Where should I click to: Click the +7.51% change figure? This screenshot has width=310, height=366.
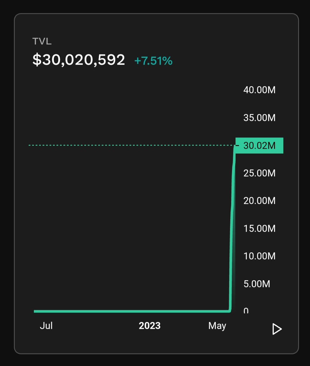tap(153, 61)
